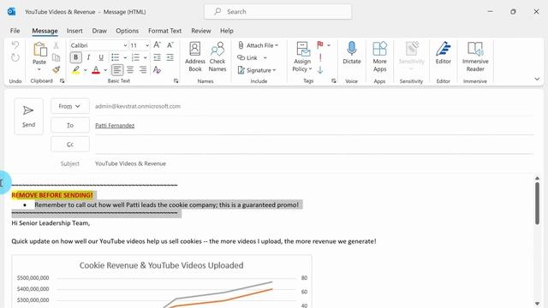
Task: Expand numbering style options arrow
Action: (x=145, y=57)
